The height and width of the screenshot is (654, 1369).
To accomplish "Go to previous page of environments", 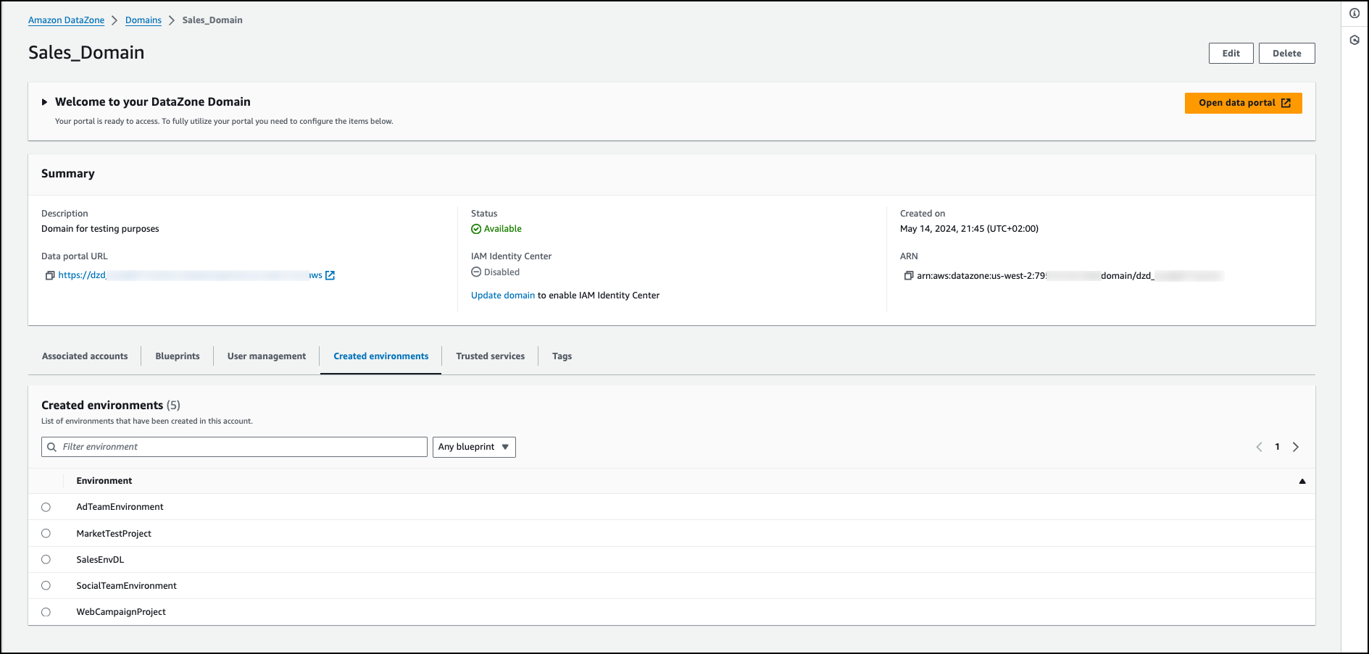I will (1259, 447).
